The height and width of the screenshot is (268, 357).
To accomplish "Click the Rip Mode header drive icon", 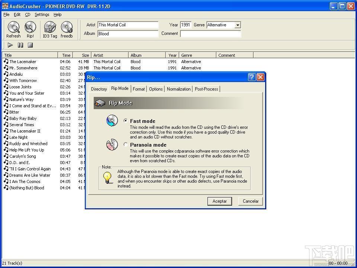I will (x=100, y=103).
